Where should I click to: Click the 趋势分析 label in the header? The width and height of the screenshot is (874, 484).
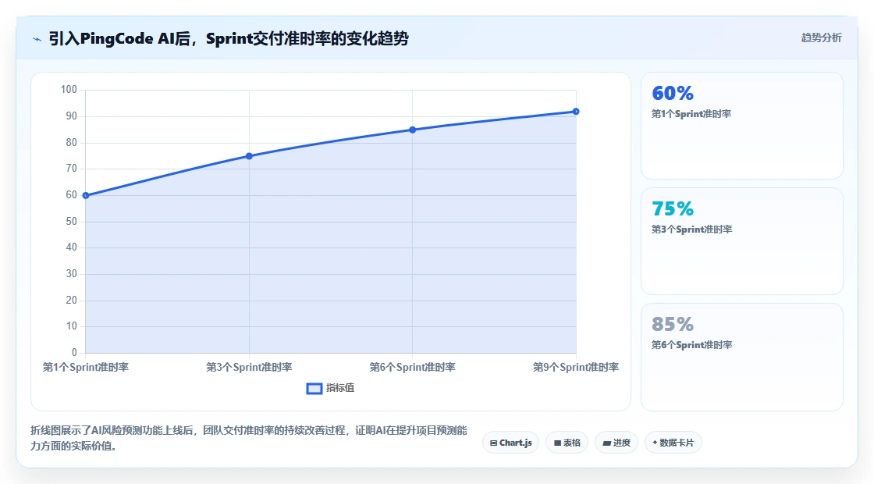pyautogui.click(x=821, y=38)
